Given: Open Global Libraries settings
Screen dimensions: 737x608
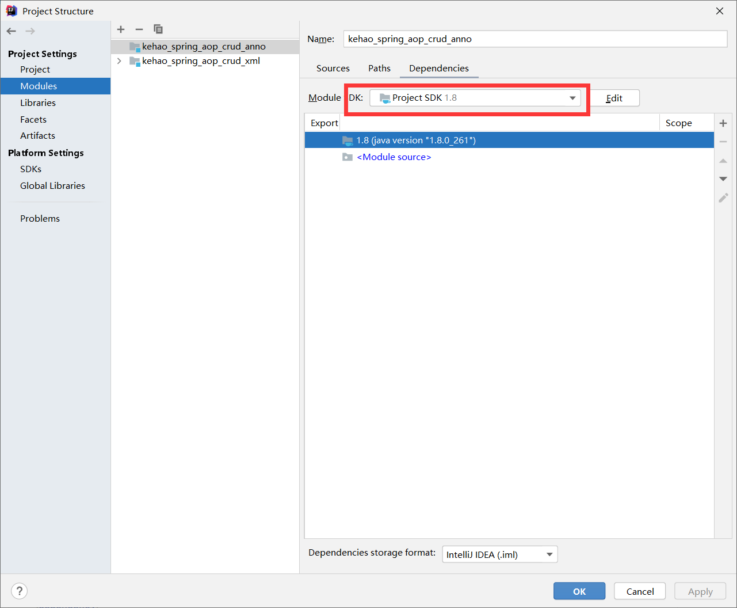Looking at the screenshot, I should coord(52,186).
